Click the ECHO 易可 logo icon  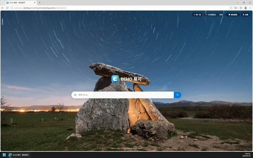(x=115, y=79)
